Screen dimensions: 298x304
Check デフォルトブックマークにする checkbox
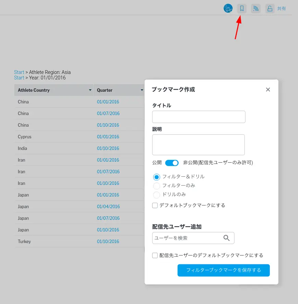pos(155,205)
